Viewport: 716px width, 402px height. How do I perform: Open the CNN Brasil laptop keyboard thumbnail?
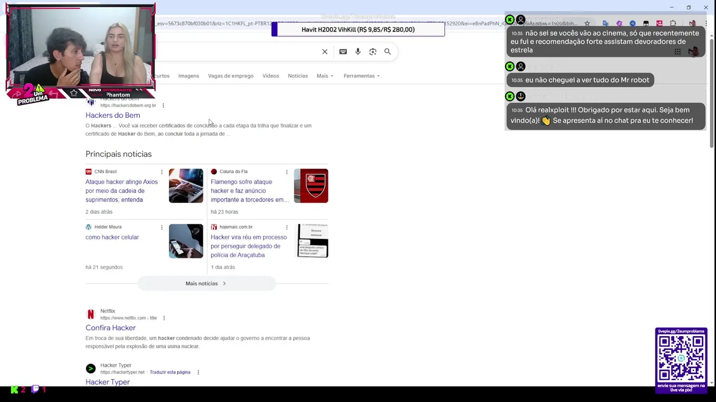[186, 186]
